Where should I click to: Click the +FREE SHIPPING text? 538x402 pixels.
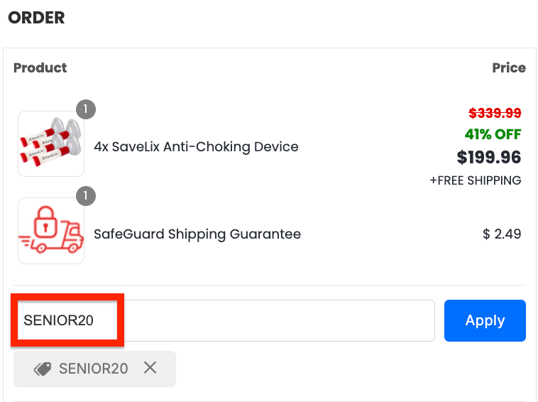pos(475,180)
